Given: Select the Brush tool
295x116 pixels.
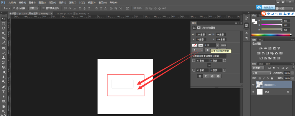Looking at the screenshot, I should point(3,53).
